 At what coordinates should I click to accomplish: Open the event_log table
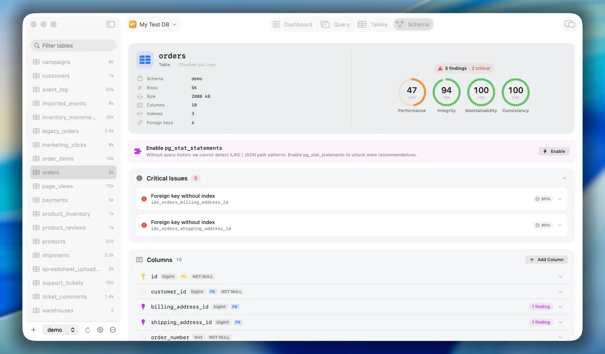(73, 89)
